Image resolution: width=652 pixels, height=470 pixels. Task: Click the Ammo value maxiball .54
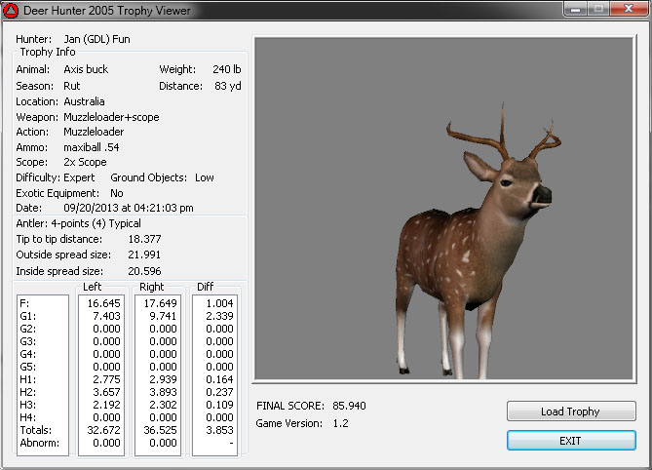pos(92,147)
